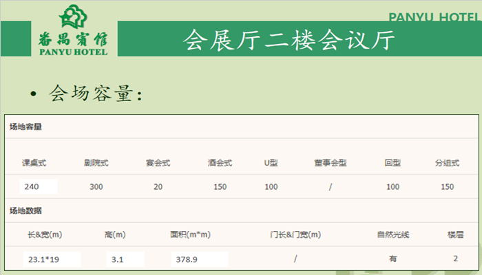Click the 宴会式 column label

158,163
